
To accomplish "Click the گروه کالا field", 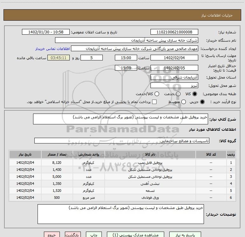I will click(x=122, y=141).
